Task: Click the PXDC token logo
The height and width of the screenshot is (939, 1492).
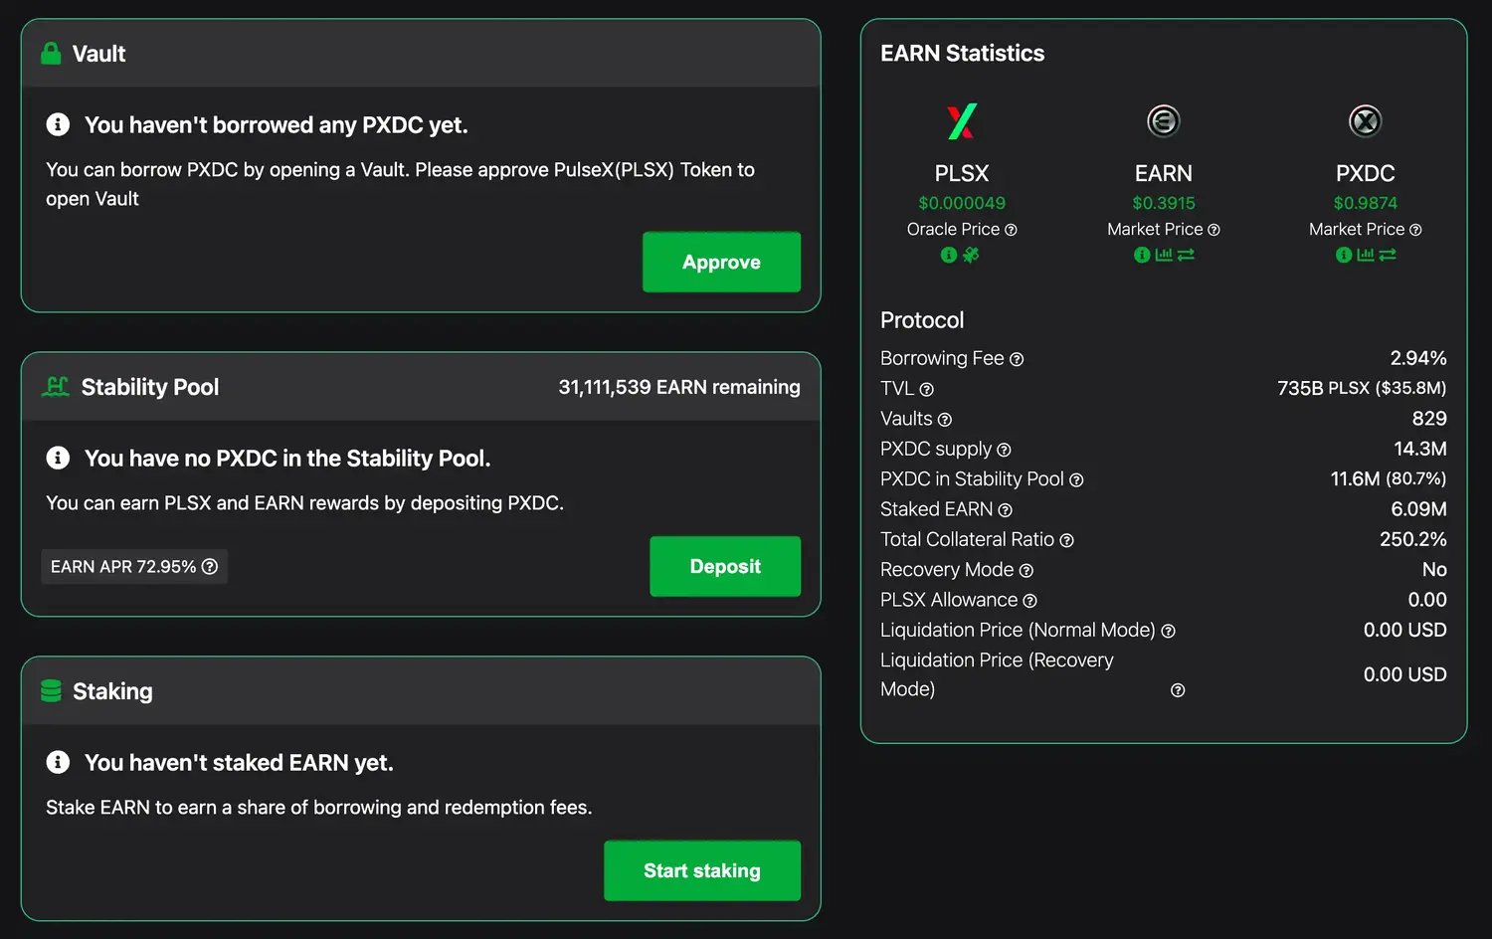Action: 1365,121
